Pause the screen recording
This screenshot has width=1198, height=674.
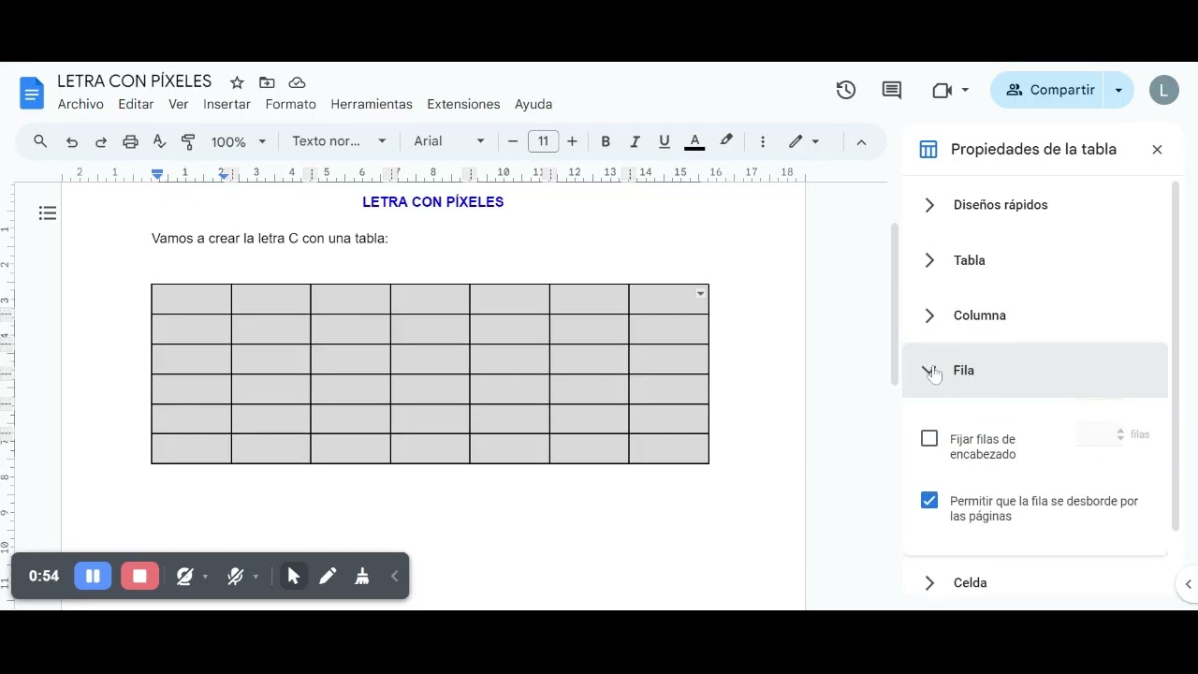coord(93,576)
